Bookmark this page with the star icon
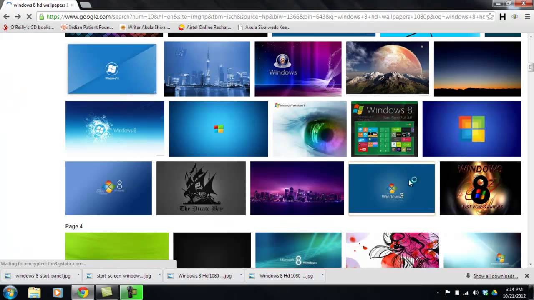This screenshot has width=534, height=300. [490, 17]
